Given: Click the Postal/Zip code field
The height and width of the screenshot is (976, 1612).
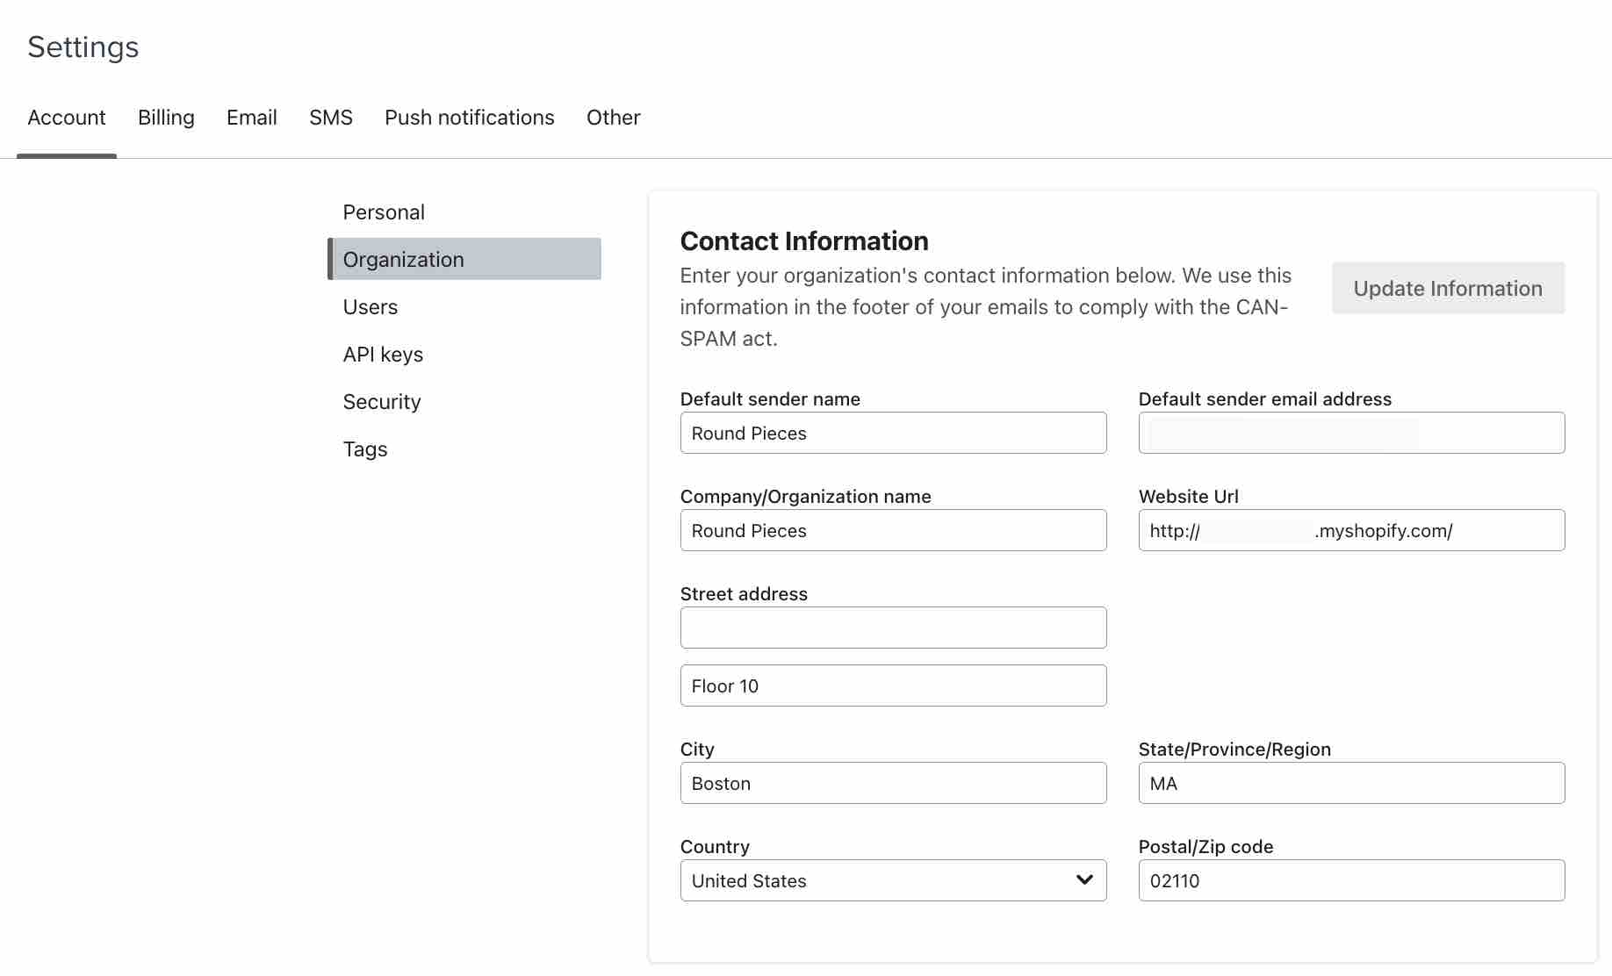Looking at the screenshot, I should point(1350,880).
